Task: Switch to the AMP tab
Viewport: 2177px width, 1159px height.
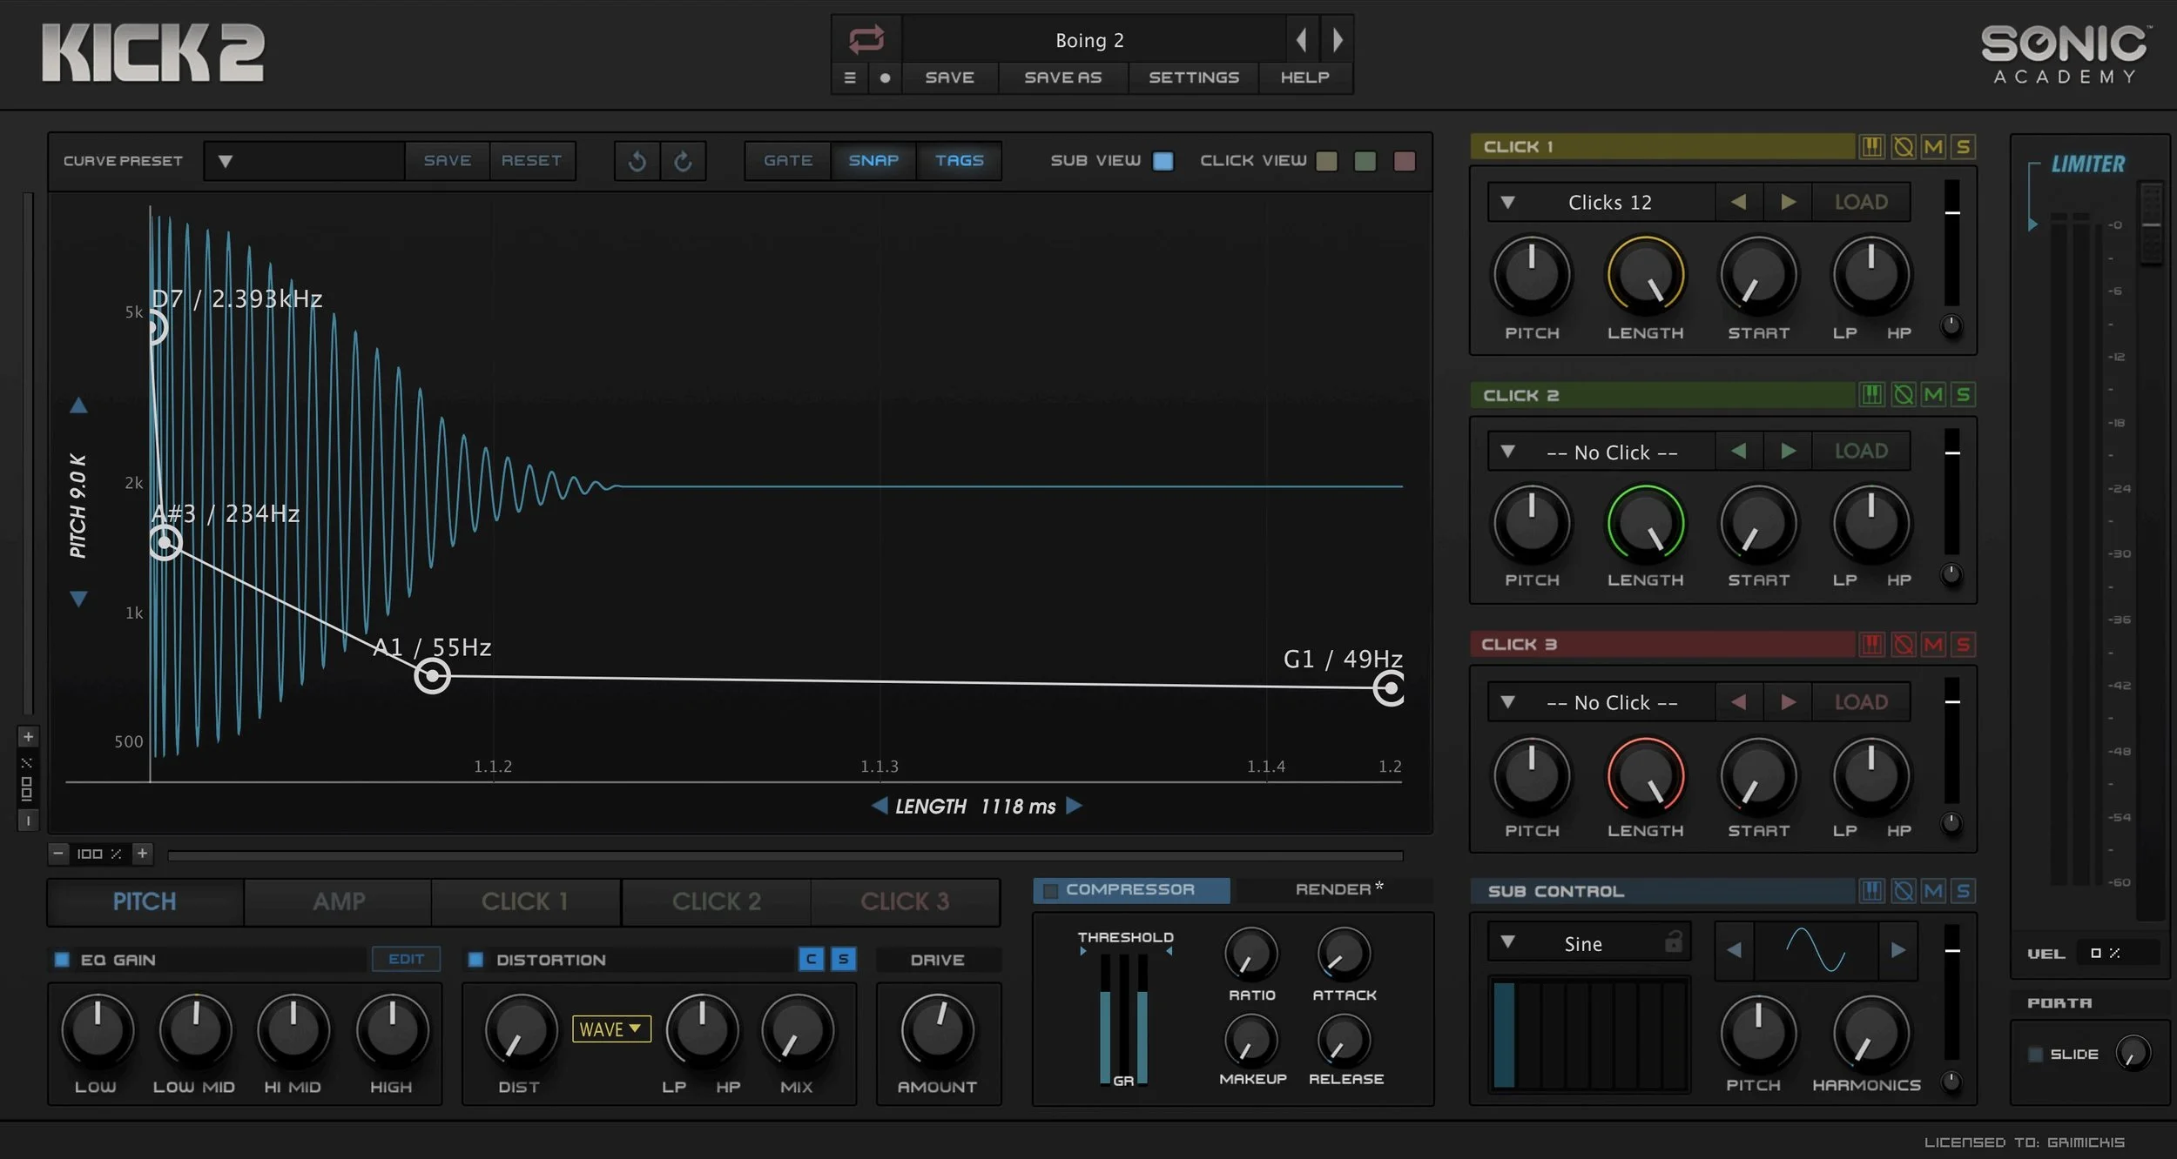Action: (x=338, y=901)
